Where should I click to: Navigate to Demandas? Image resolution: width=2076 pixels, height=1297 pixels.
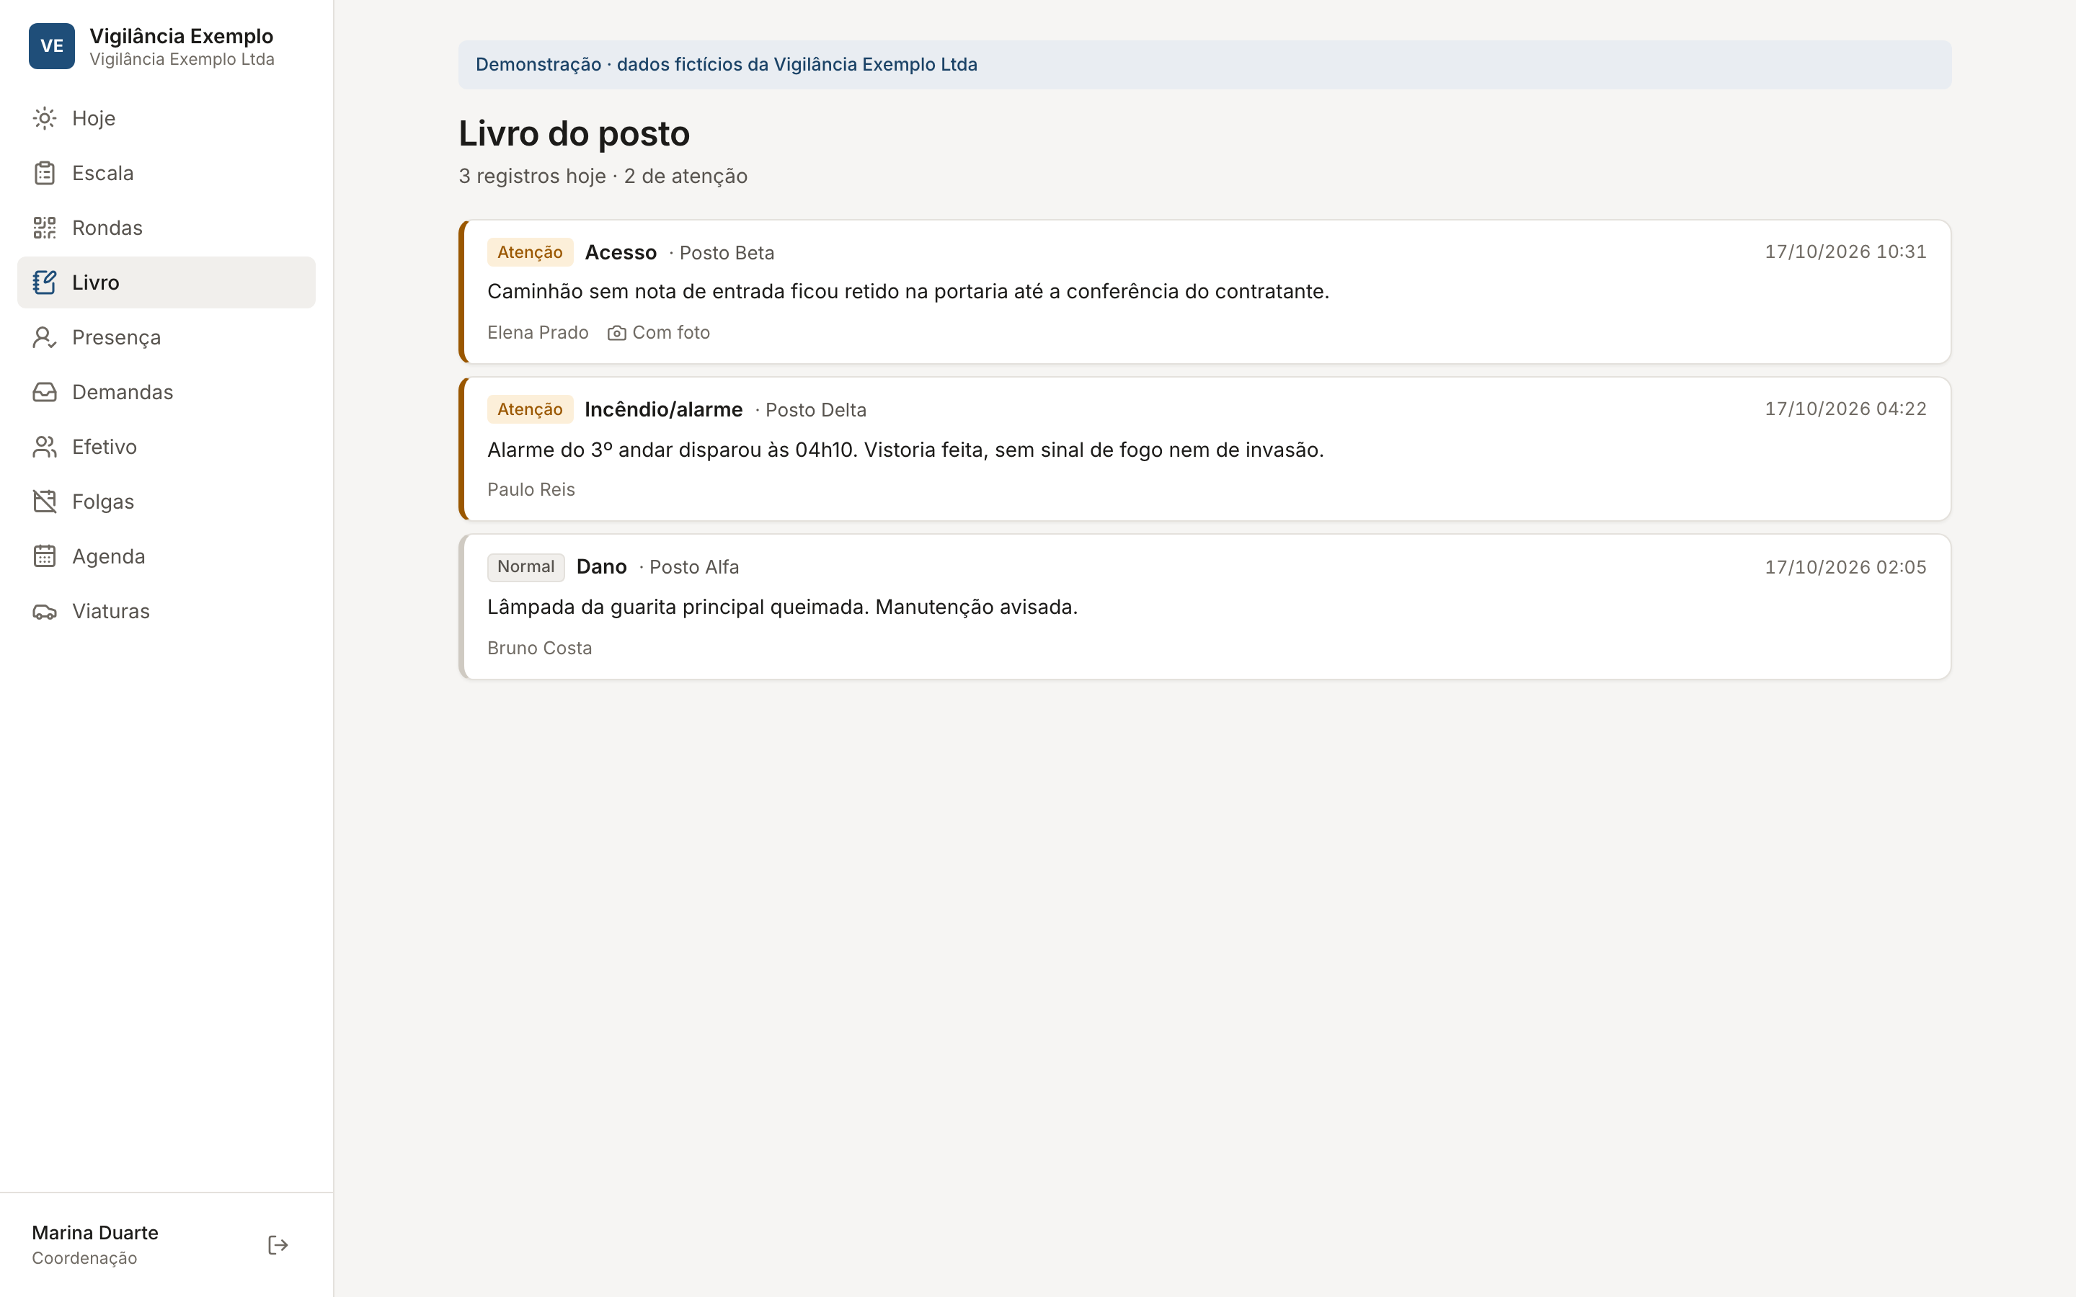coord(167,392)
